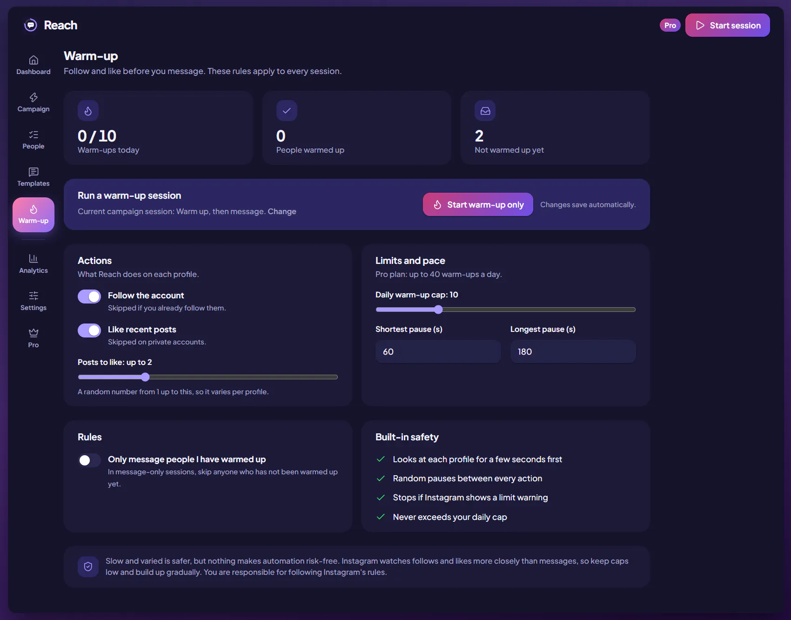Open the People list page
Screen dimensions: 791x620
coord(34,140)
